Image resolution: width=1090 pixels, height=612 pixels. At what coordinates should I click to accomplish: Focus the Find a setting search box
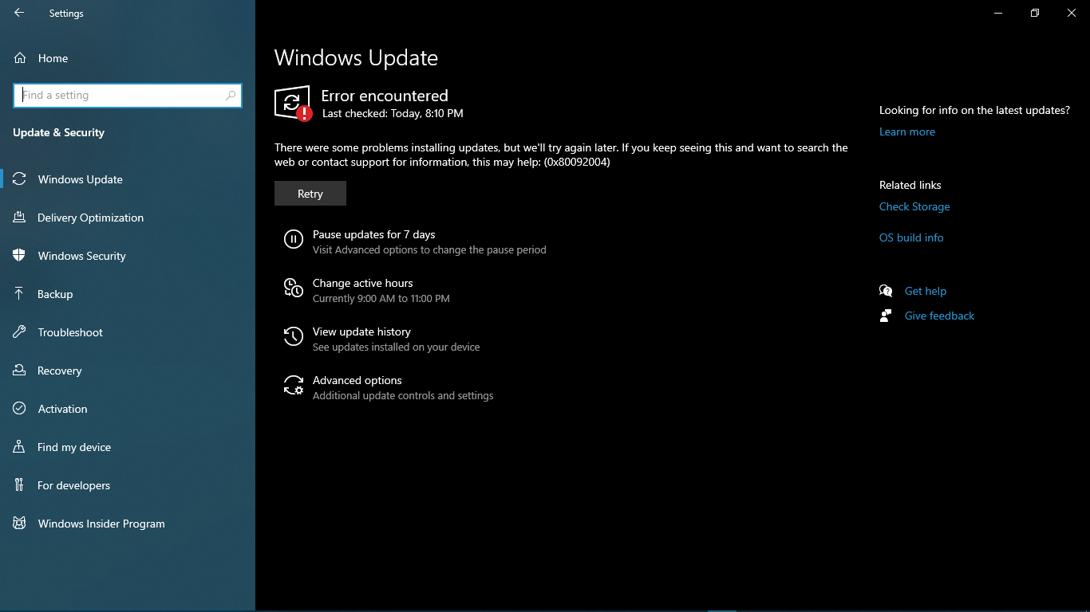click(x=128, y=95)
